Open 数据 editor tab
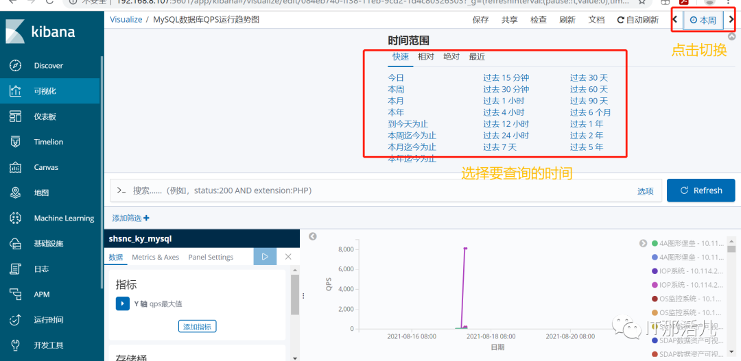Image resolution: width=741 pixels, height=361 pixels. pos(116,257)
